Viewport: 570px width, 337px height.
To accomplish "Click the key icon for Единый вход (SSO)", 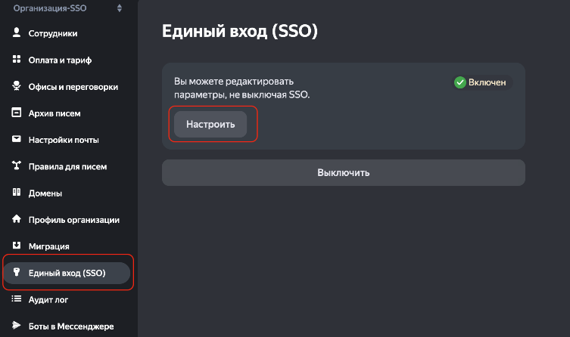I will (17, 272).
